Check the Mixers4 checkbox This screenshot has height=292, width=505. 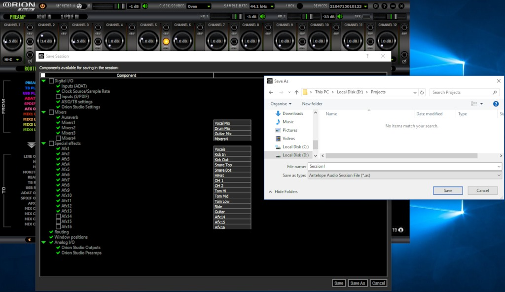click(58, 138)
